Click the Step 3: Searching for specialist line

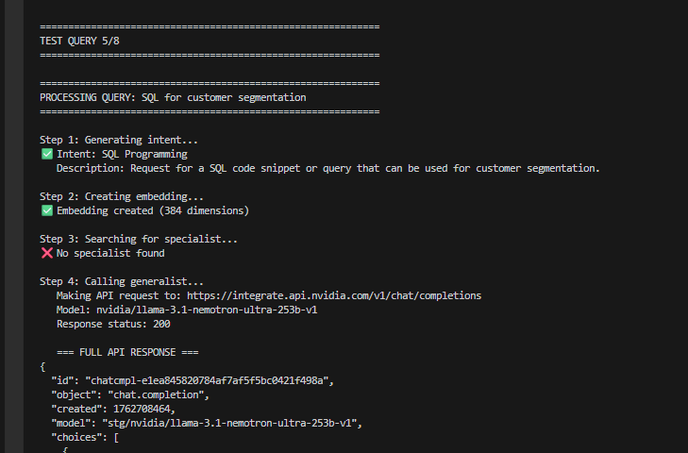click(x=139, y=239)
